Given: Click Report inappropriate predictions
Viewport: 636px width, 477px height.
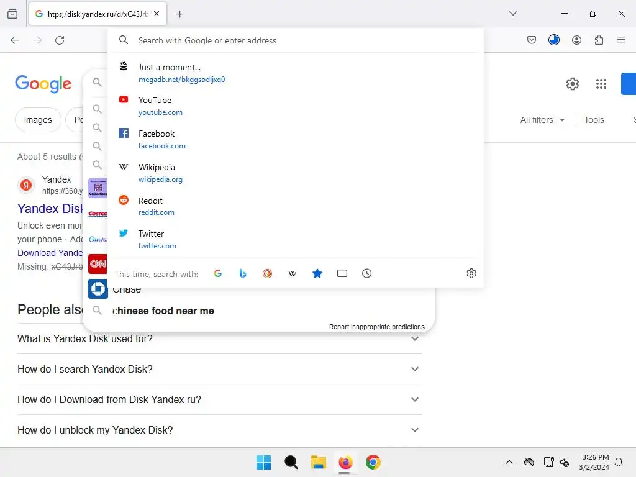Looking at the screenshot, I should pyautogui.click(x=377, y=327).
